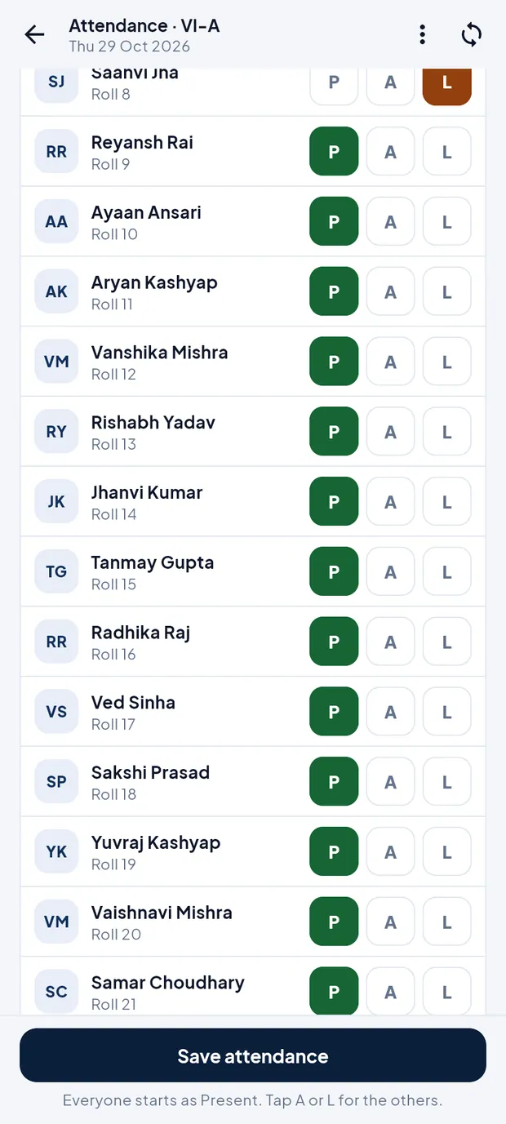Viewport: 506px width, 1124px height.
Task: Mark Rishabh Yadav as Late
Action: click(x=446, y=432)
